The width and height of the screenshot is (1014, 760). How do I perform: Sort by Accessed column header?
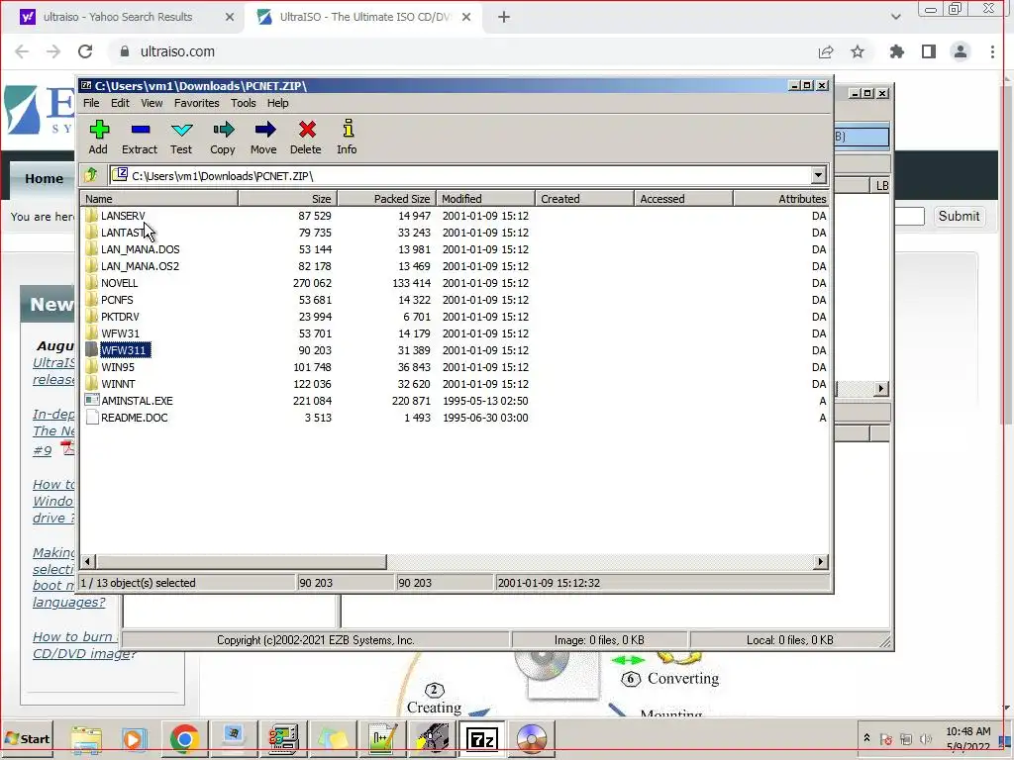click(x=683, y=198)
